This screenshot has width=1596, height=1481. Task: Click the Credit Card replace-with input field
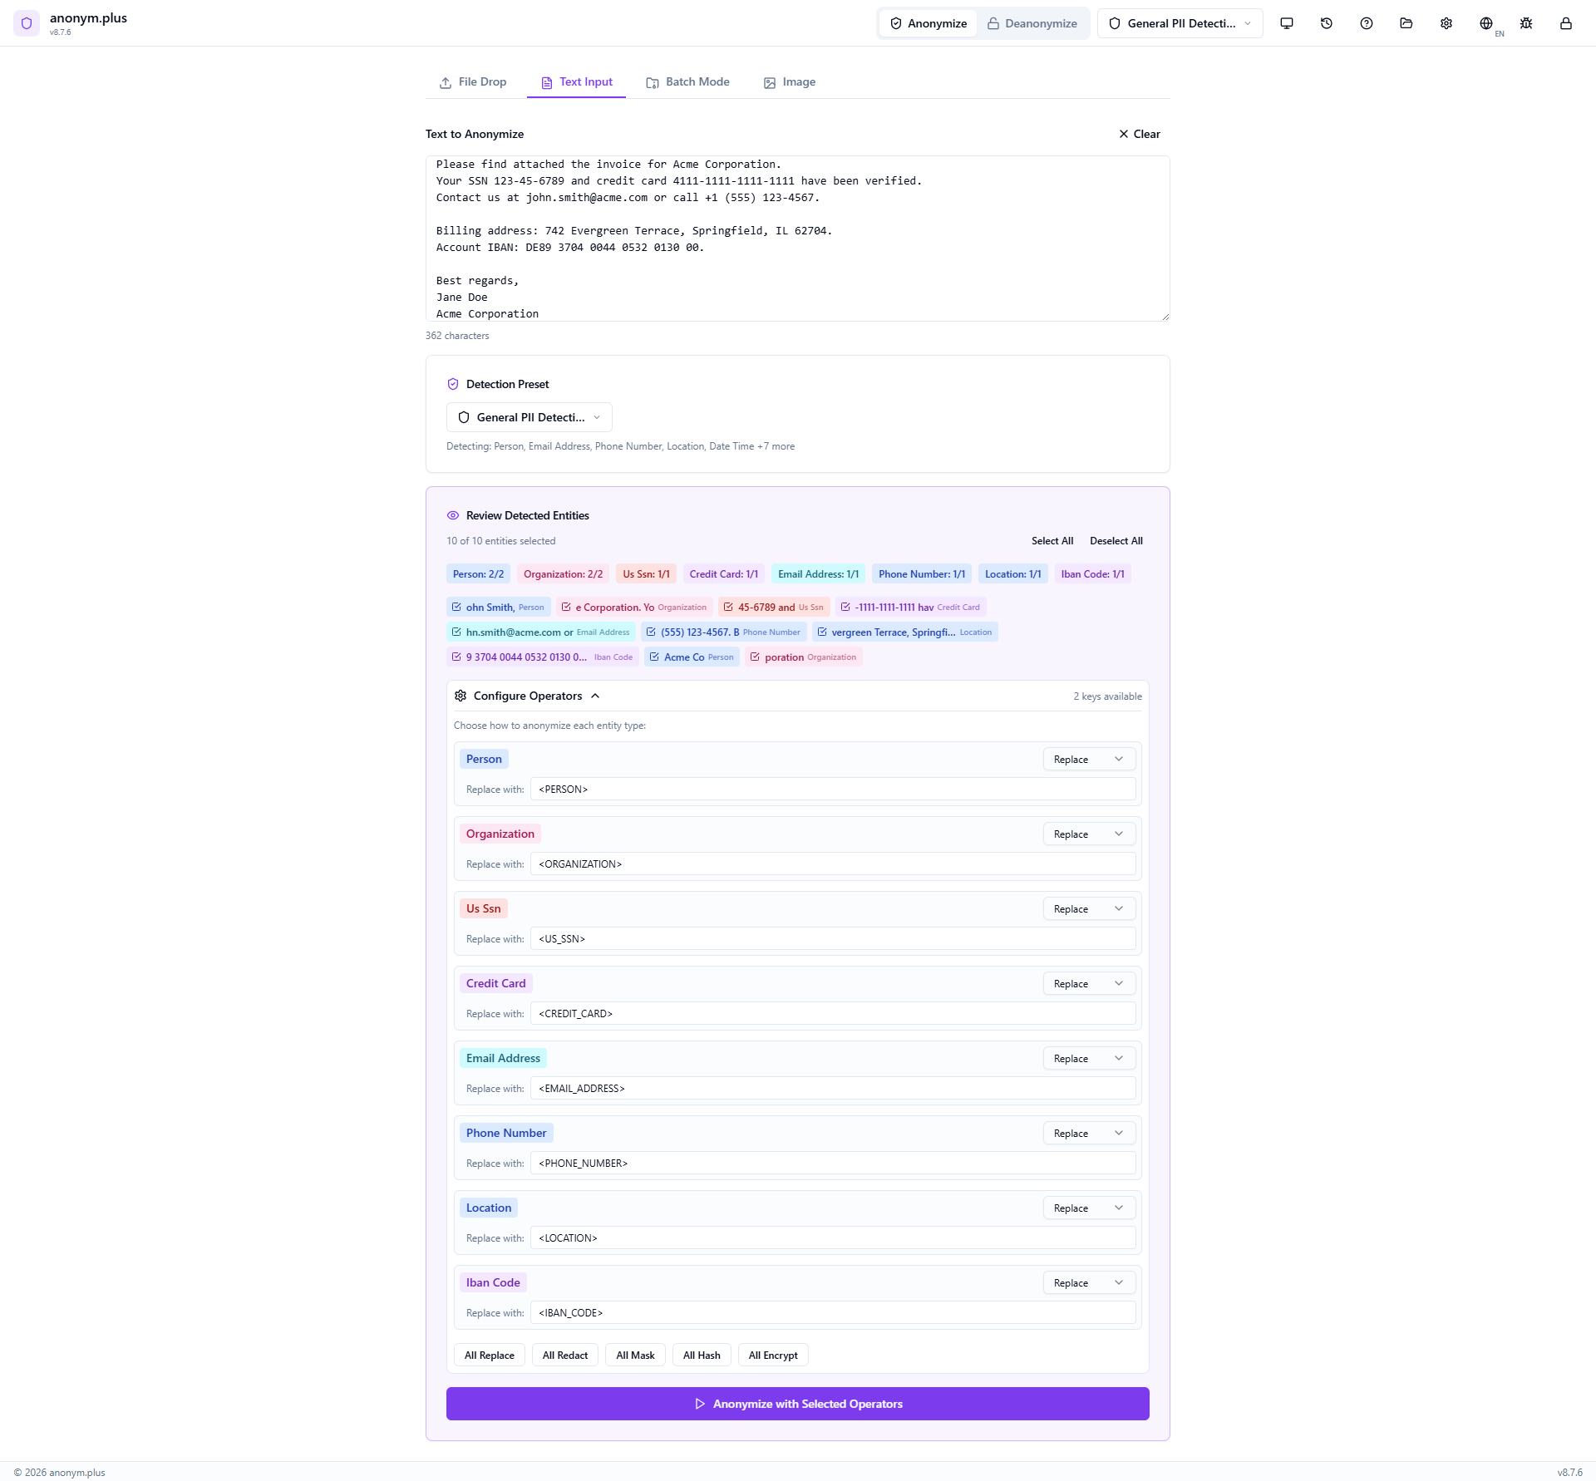tap(832, 1013)
